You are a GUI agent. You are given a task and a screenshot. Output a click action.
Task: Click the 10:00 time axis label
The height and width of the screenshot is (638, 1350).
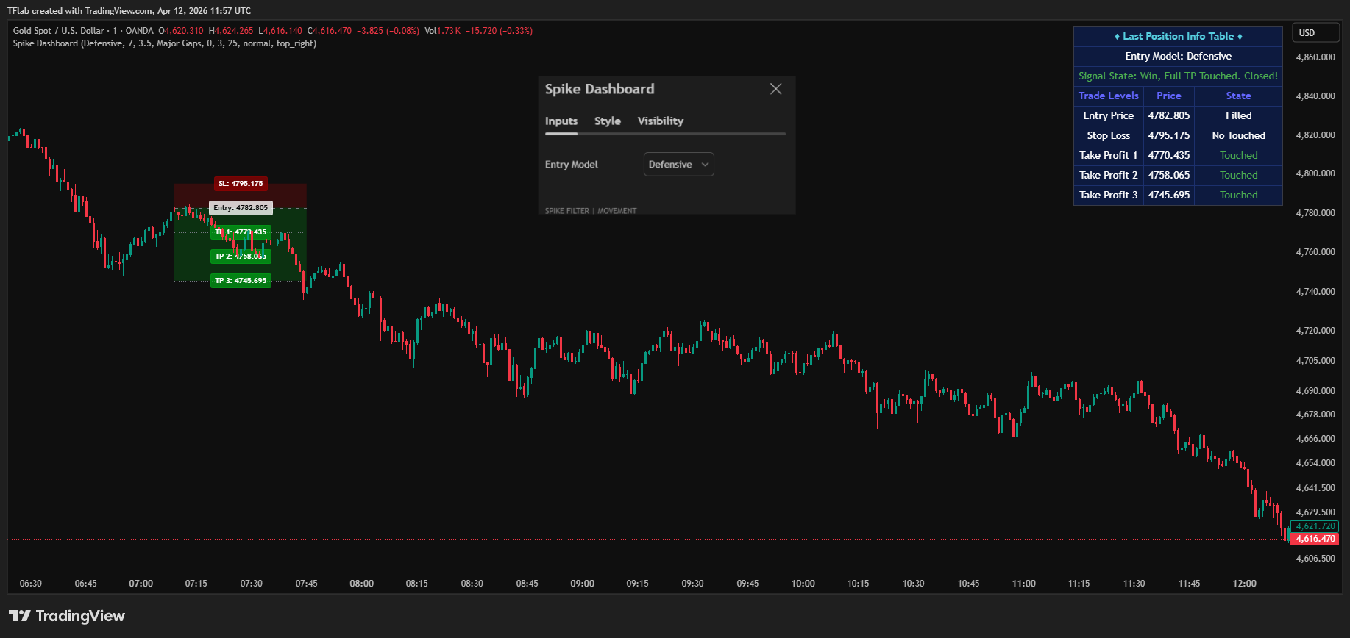pyautogui.click(x=803, y=584)
